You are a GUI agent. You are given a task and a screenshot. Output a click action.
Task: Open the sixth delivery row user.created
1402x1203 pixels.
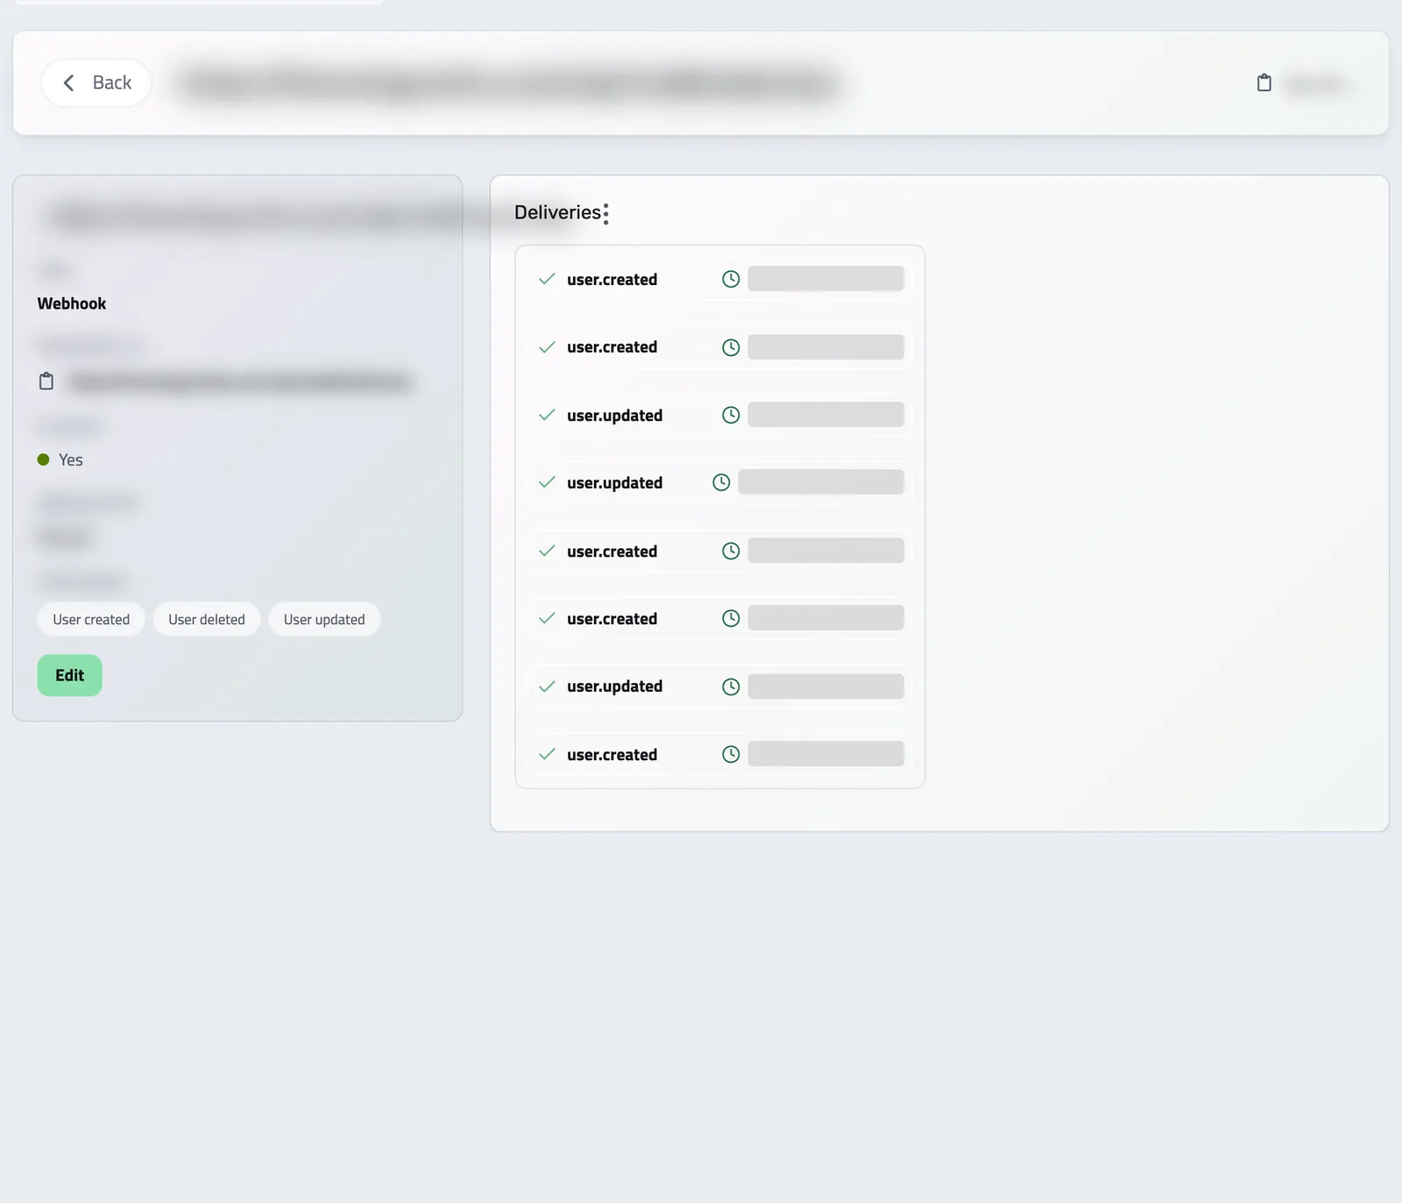coord(719,619)
